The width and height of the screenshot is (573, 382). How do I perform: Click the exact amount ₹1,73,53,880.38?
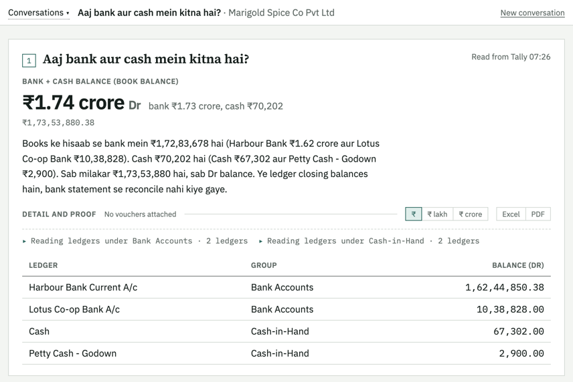(58, 122)
